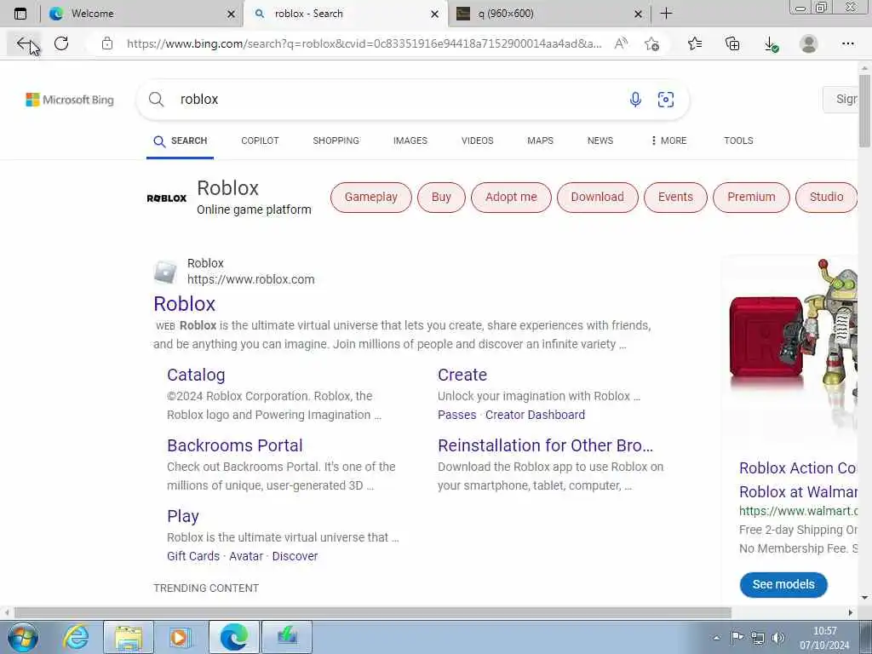Open the network tray icon
The width and height of the screenshot is (872, 654).
pyautogui.click(x=757, y=638)
